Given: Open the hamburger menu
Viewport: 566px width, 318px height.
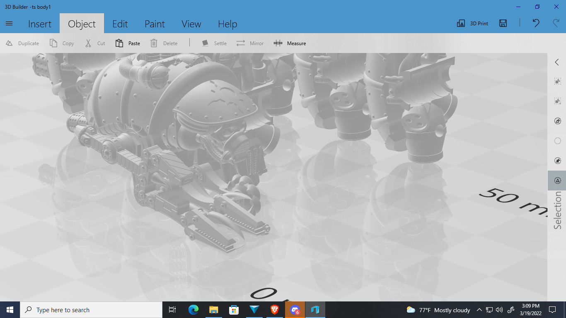Looking at the screenshot, I should click(9, 24).
